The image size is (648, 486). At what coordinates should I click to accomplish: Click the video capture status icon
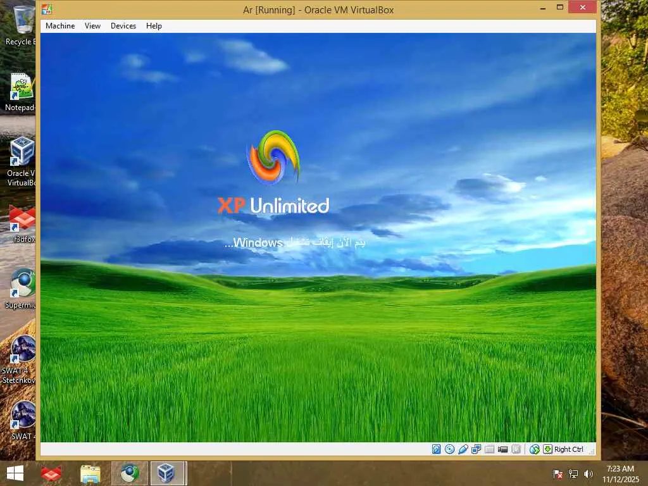click(502, 449)
